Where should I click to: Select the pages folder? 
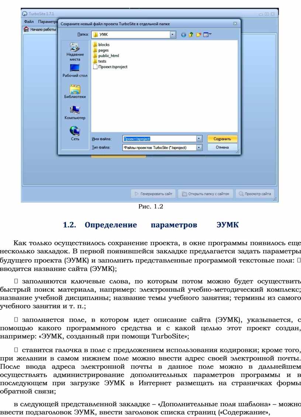click(101, 50)
